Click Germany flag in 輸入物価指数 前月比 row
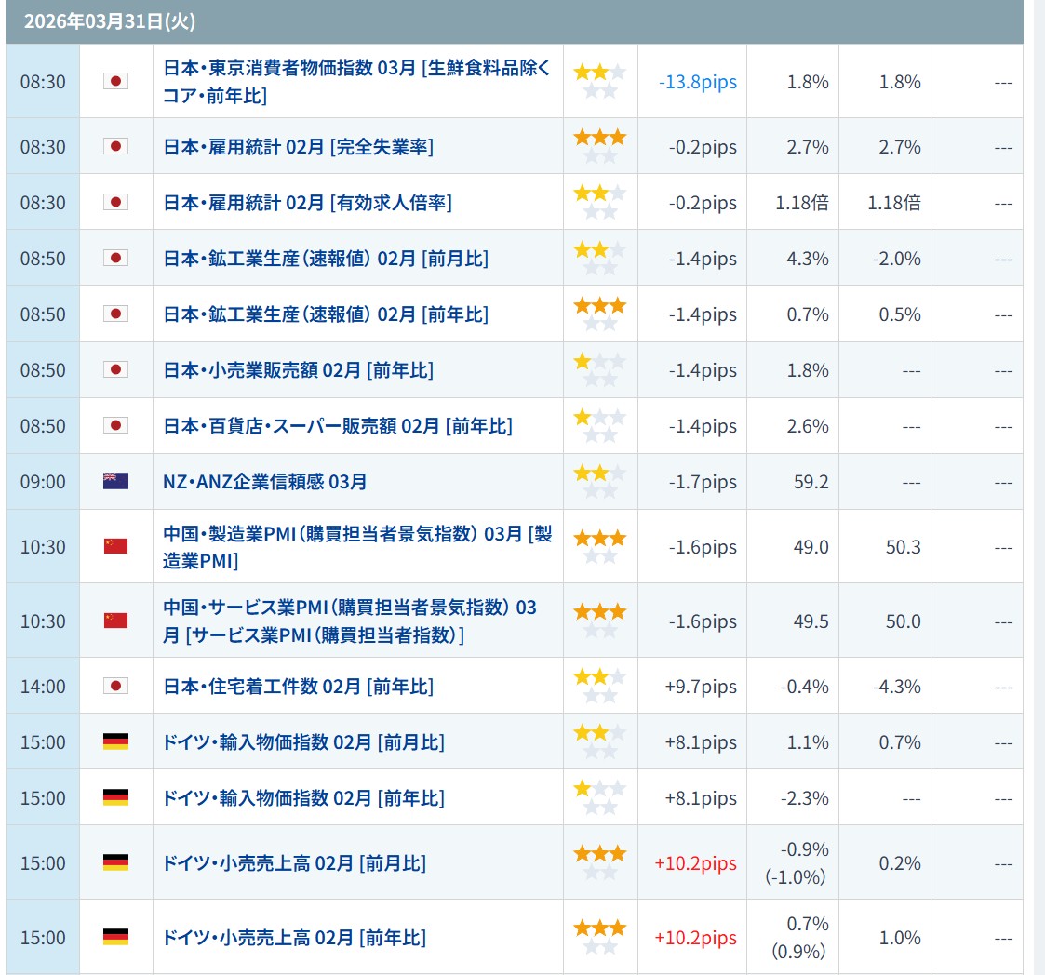The width and height of the screenshot is (1045, 975). 115,741
